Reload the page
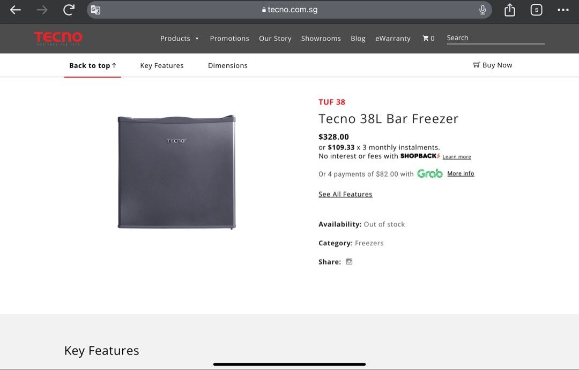This screenshot has width=579, height=370. [x=68, y=9]
